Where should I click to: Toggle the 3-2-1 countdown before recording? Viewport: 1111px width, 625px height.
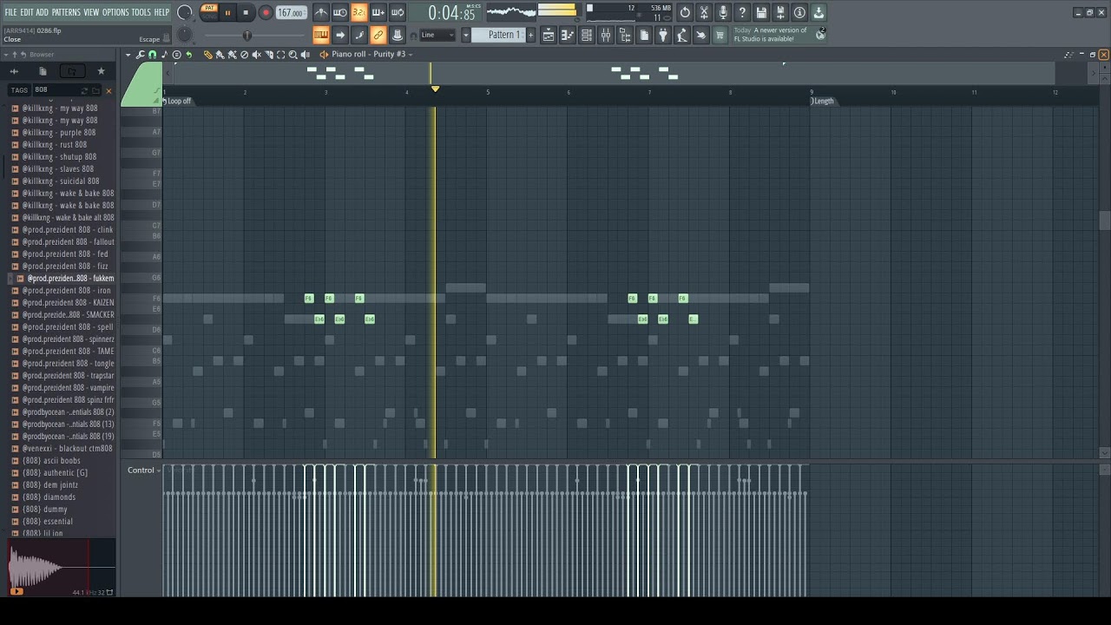[x=359, y=12]
